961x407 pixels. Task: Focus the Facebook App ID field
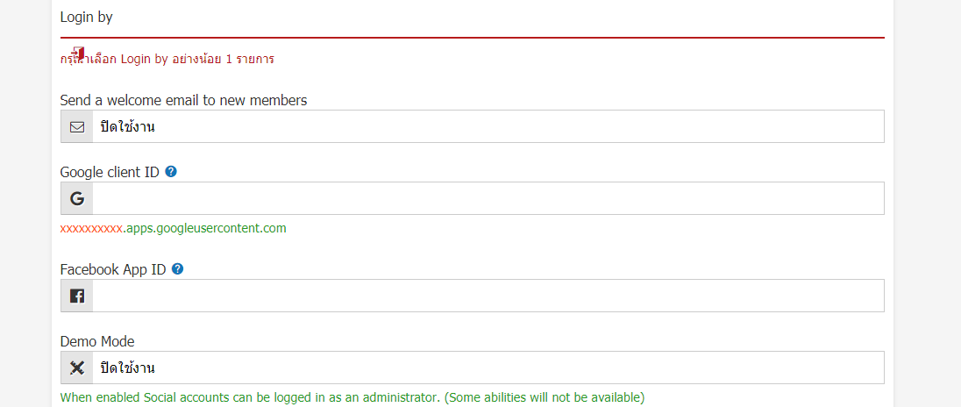click(488, 296)
